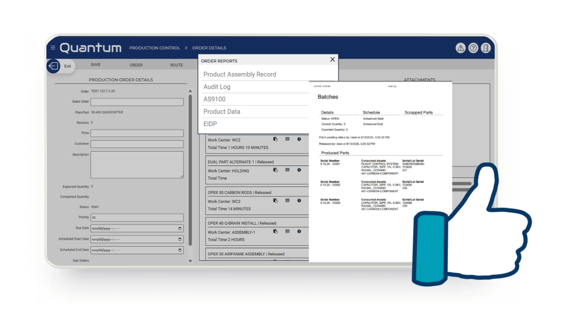
Task: Select Product Assembly Record report
Action: [x=240, y=74]
